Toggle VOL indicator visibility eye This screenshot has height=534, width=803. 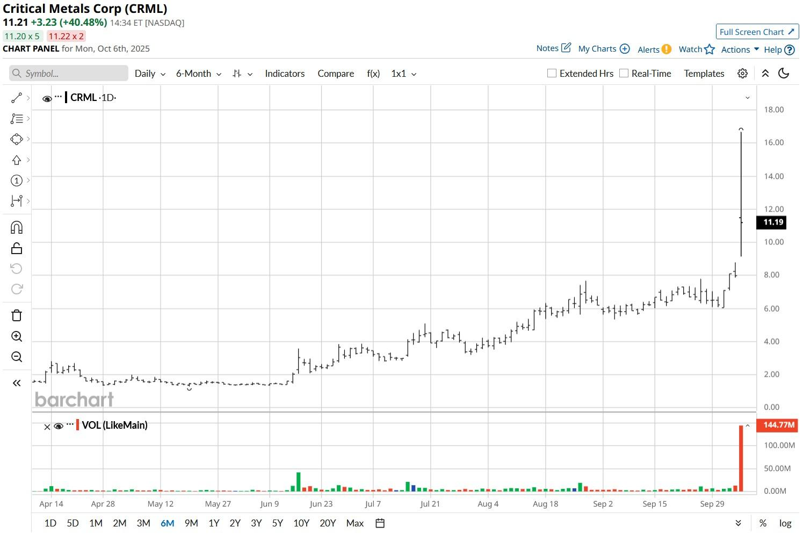pos(59,426)
